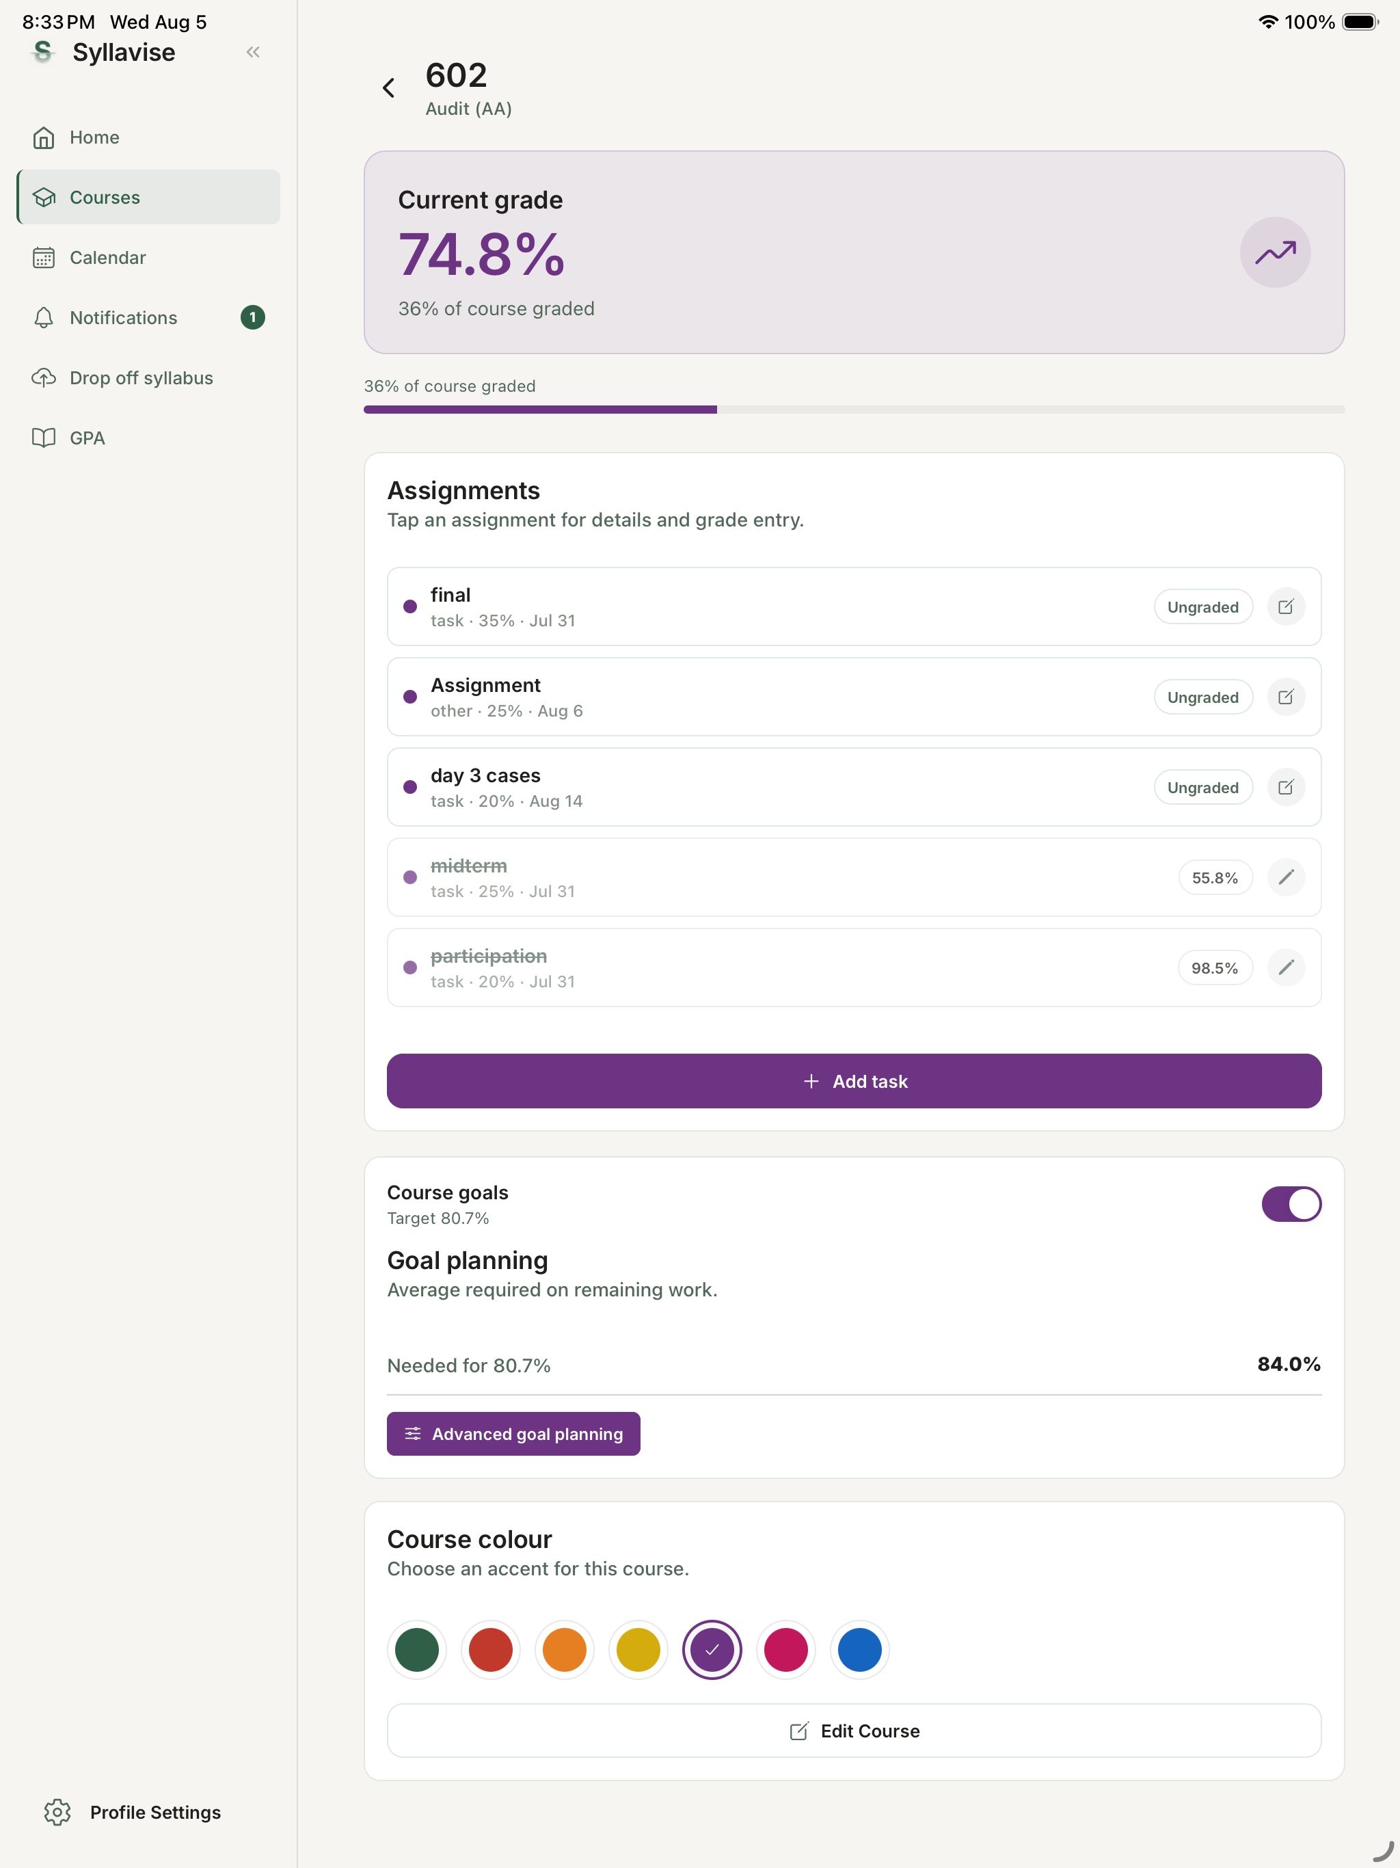
Task: Open the Assignment row due Aug 6
Action: [x=854, y=697]
